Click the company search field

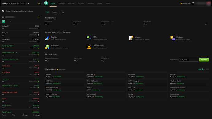coord(21,11)
